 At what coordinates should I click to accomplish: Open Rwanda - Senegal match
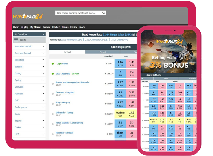click(x=64, y=133)
